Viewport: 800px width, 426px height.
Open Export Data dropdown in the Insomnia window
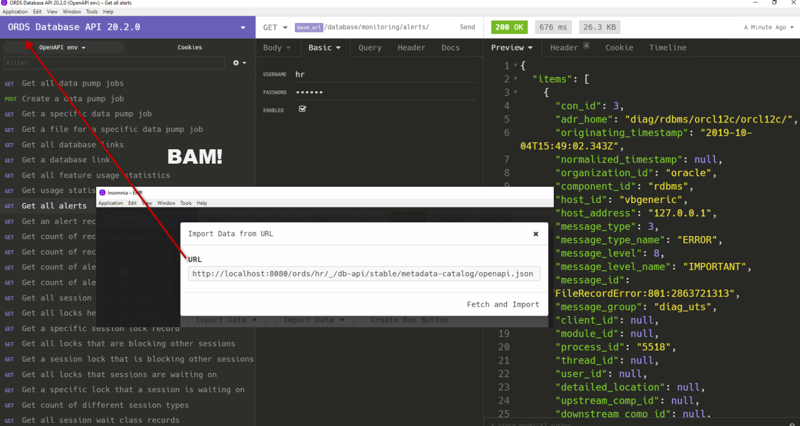click(x=226, y=320)
